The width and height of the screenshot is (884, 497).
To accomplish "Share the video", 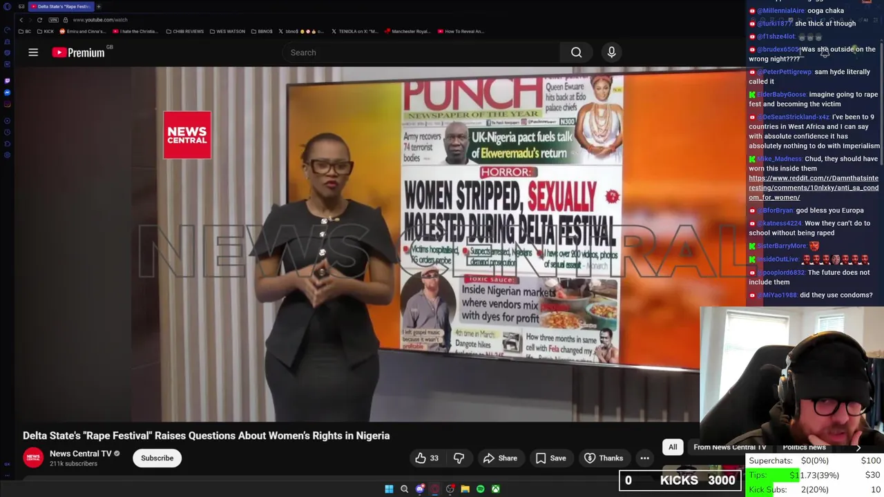I will tap(500, 458).
